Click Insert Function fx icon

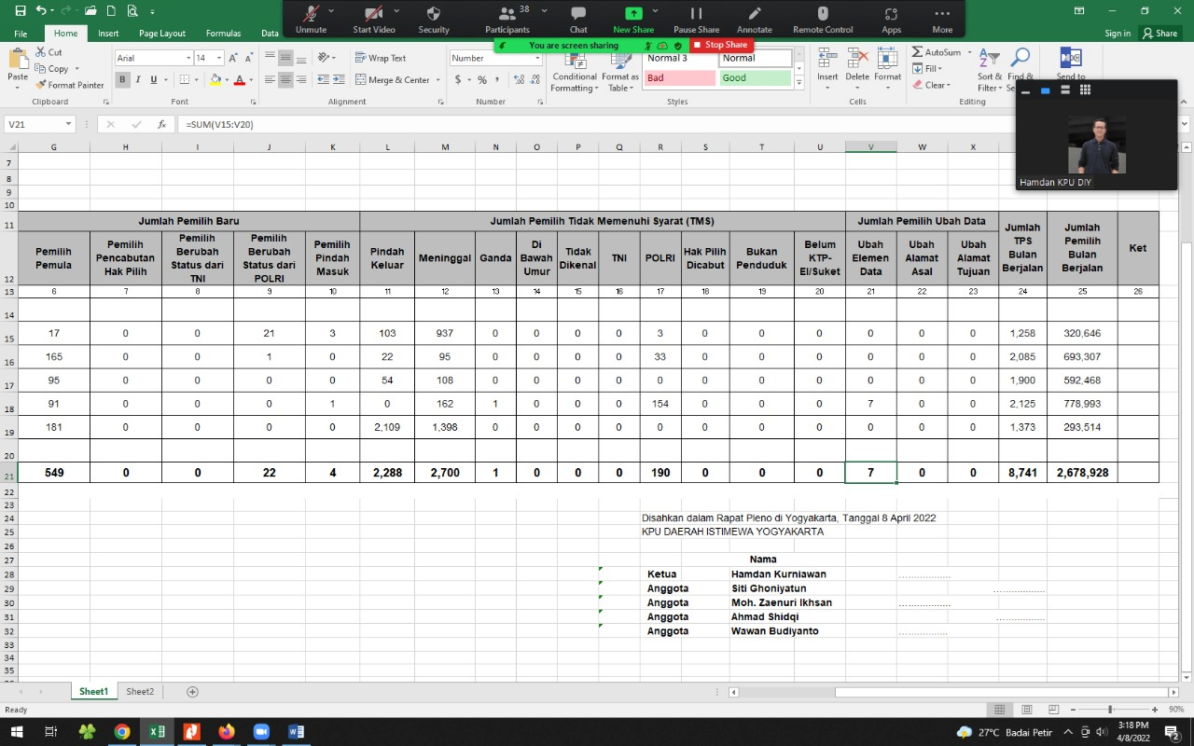point(161,124)
